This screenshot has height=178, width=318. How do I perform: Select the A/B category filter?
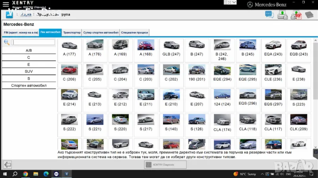click(x=29, y=51)
